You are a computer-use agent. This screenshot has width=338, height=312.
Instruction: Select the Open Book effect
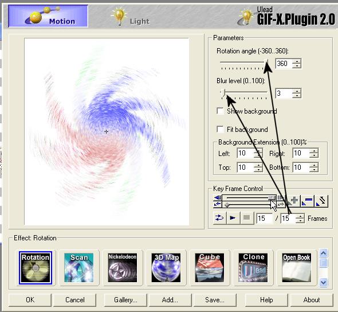point(297,268)
